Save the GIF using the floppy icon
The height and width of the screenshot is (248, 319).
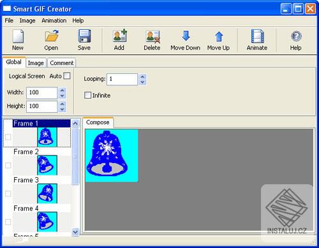point(84,36)
